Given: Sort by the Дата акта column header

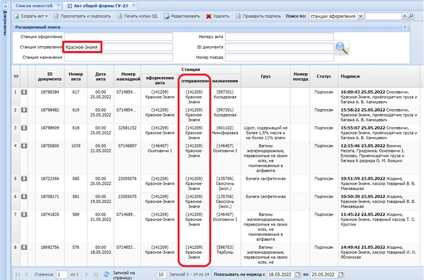Looking at the screenshot, I should [100, 76].
